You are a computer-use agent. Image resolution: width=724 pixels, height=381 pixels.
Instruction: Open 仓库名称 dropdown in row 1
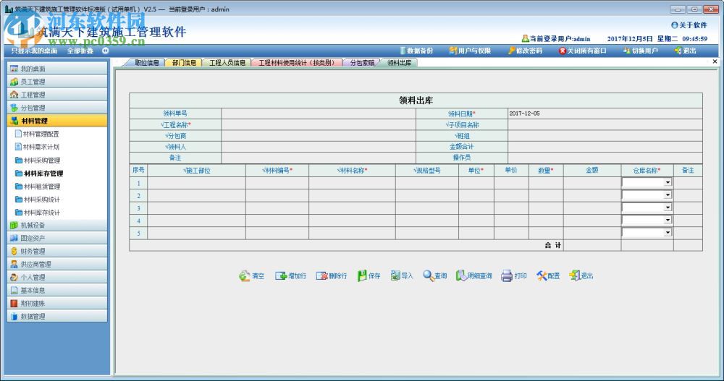point(668,183)
